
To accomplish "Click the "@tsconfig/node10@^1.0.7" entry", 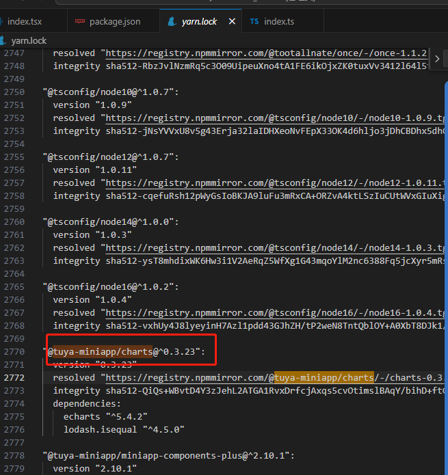I will point(111,92).
